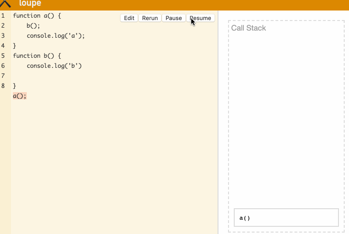Select the a() call stack frame

pyautogui.click(x=286, y=218)
